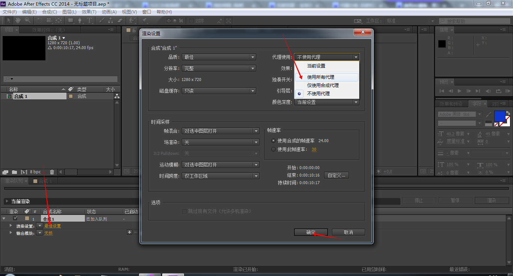Screen dimensions: 513x276
Task: Switch to the Character panel tab
Action: click(x=477, y=104)
